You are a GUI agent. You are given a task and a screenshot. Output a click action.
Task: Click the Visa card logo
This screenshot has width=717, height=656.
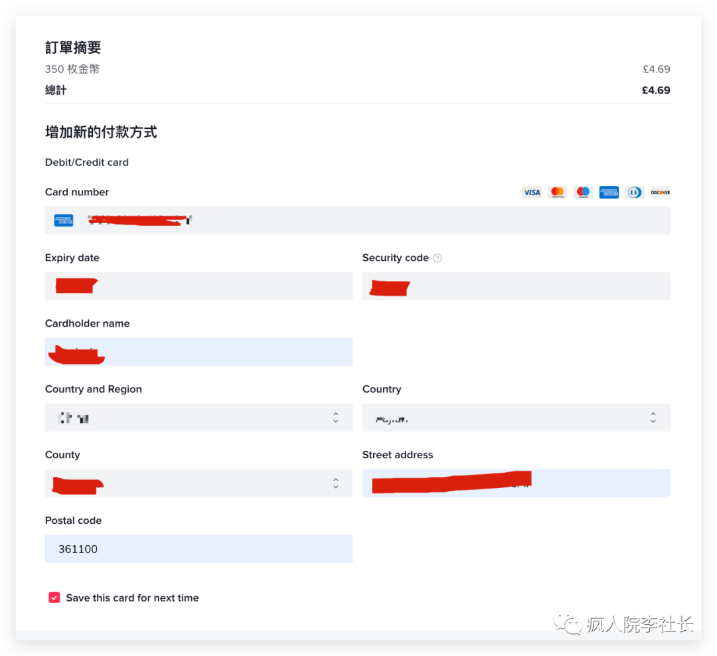531,192
